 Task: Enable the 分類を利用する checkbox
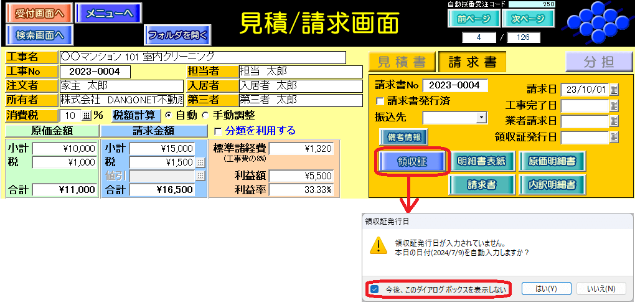click(x=217, y=131)
